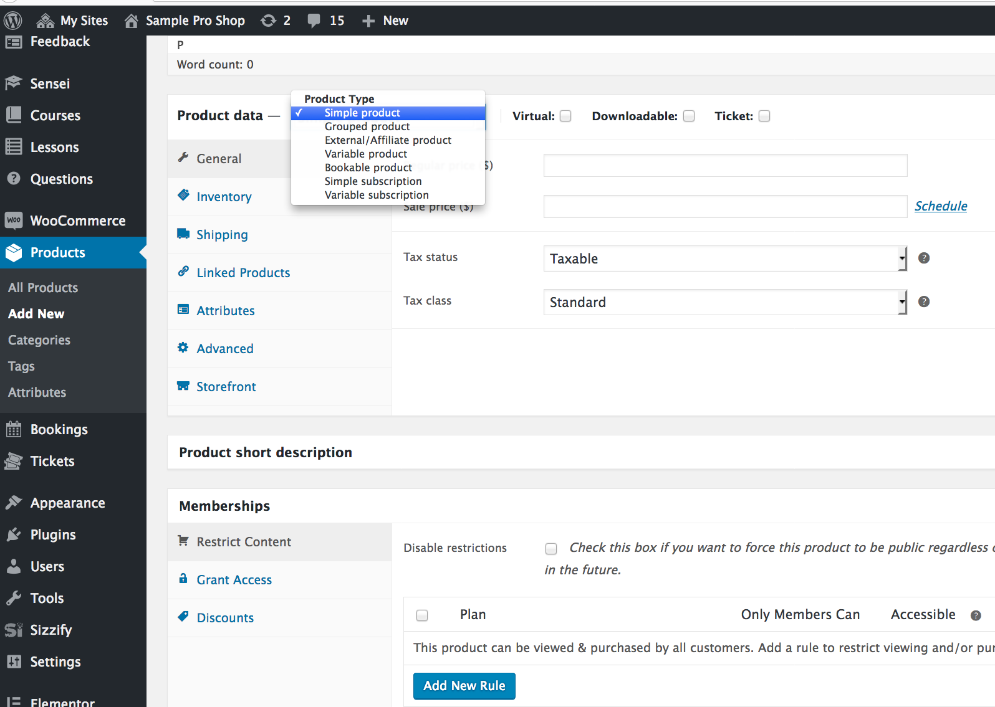Screen dimensions: 995x707
Task: Click the Sensei graduation cap icon
Action: click(14, 83)
